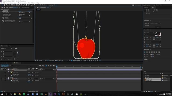This screenshot has width=172, height=96.
Task: Select the Puppet Pin tool
Action: pyautogui.click(x=34, y=5)
